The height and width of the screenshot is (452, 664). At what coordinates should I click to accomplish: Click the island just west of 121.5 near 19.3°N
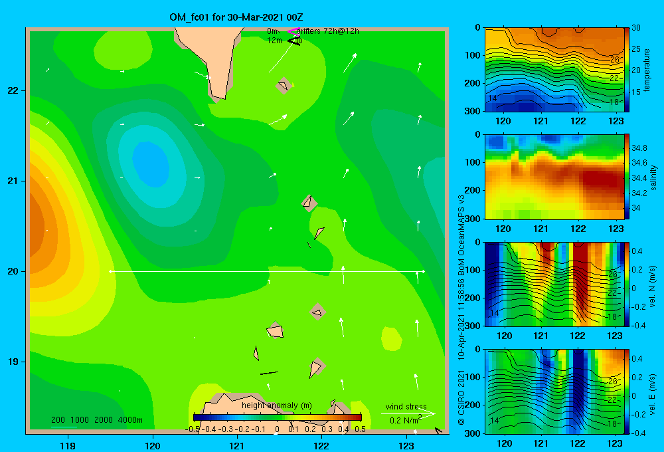point(276,330)
